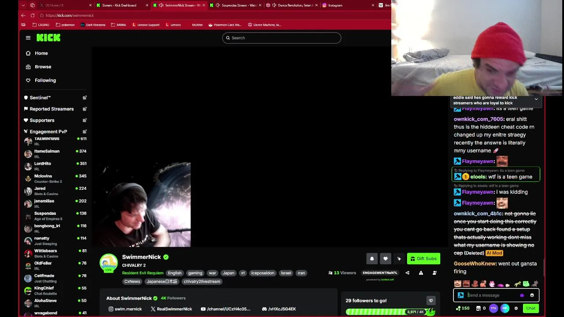This screenshot has height=317, width=564.
Task: Open chat settings gear icon
Action: [x=516, y=308]
